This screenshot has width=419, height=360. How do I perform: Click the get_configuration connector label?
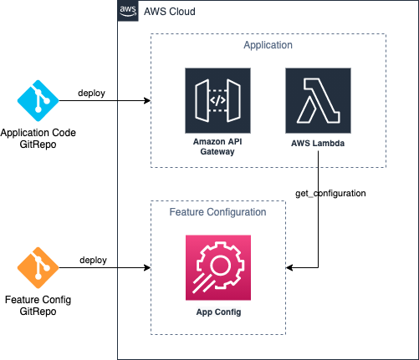tap(330, 193)
